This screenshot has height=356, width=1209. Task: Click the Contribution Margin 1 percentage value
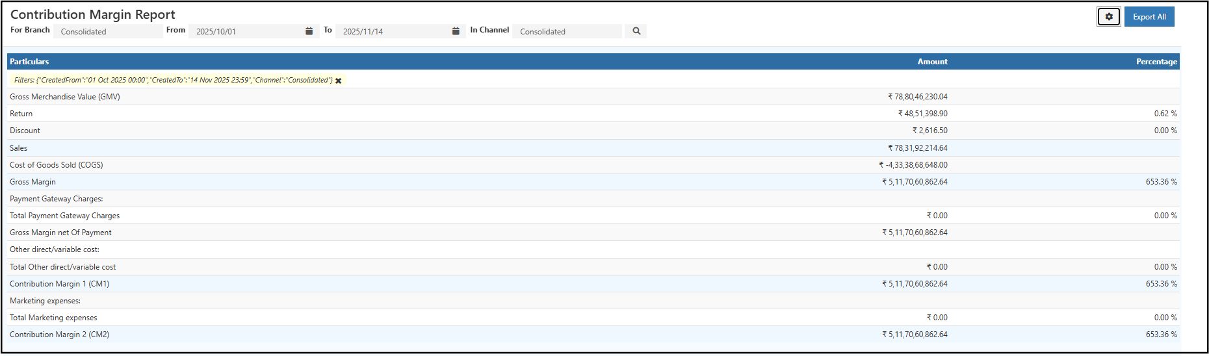click(x=1162, y=284)
